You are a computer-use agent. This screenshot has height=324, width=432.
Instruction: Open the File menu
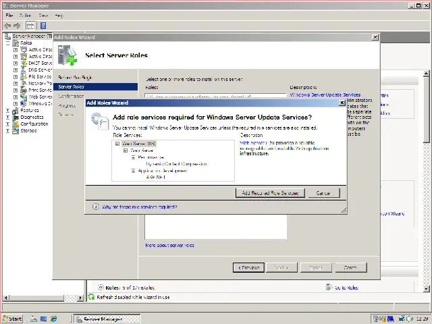[9, 16]
